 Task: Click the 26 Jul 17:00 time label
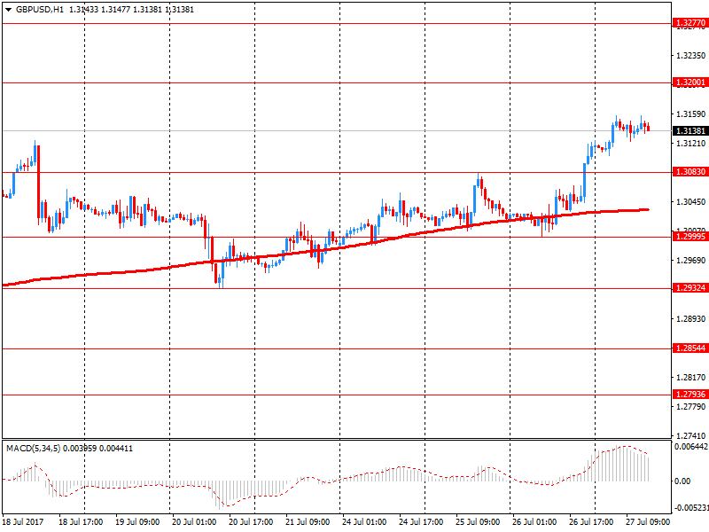tap(591, 522)
